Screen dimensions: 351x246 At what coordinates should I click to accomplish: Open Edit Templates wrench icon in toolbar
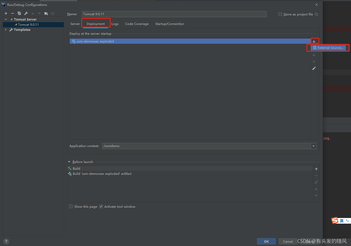(26, 13)
